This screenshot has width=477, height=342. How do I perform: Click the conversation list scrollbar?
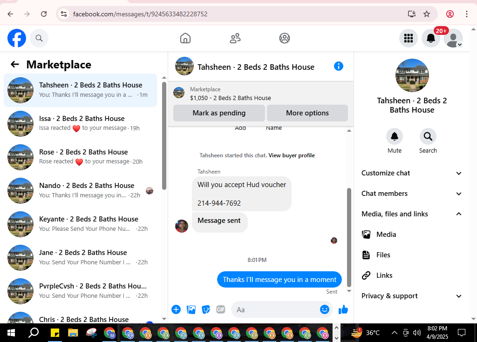tap(164, 135)
